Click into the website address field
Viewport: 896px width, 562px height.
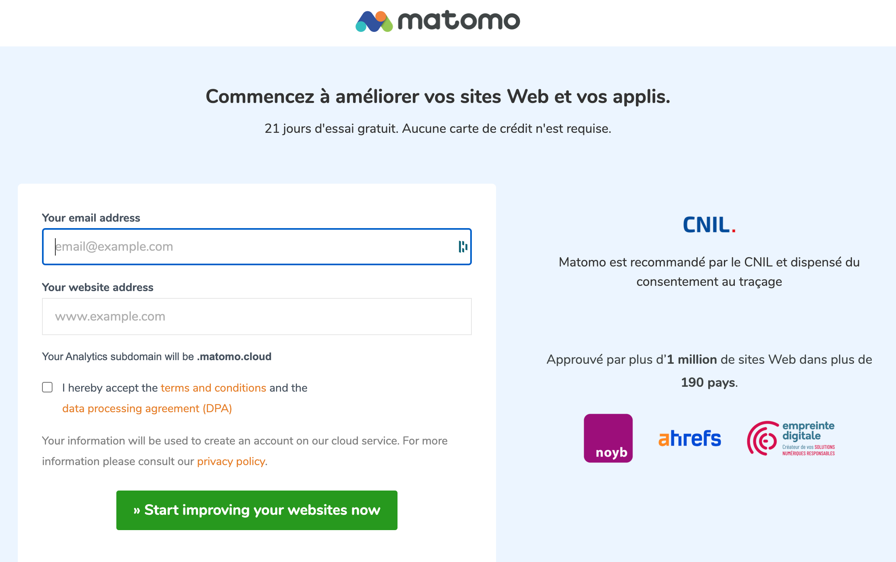(257, 317)
